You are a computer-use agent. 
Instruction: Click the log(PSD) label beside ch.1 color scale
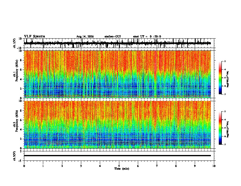pyautogui.click(x=228, y=79)
